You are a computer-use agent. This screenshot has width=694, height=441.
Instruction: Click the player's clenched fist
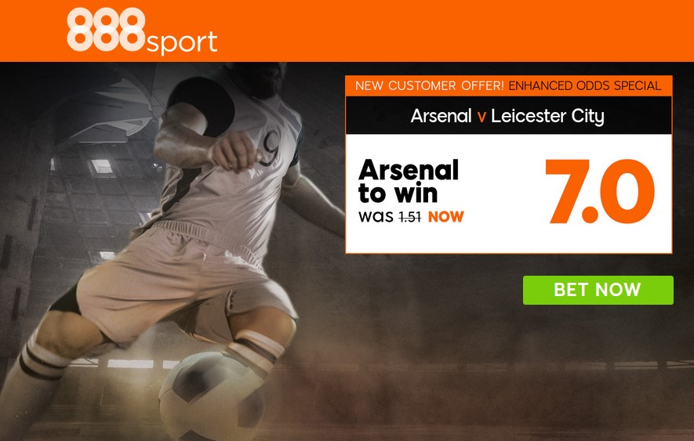(234, 151)
